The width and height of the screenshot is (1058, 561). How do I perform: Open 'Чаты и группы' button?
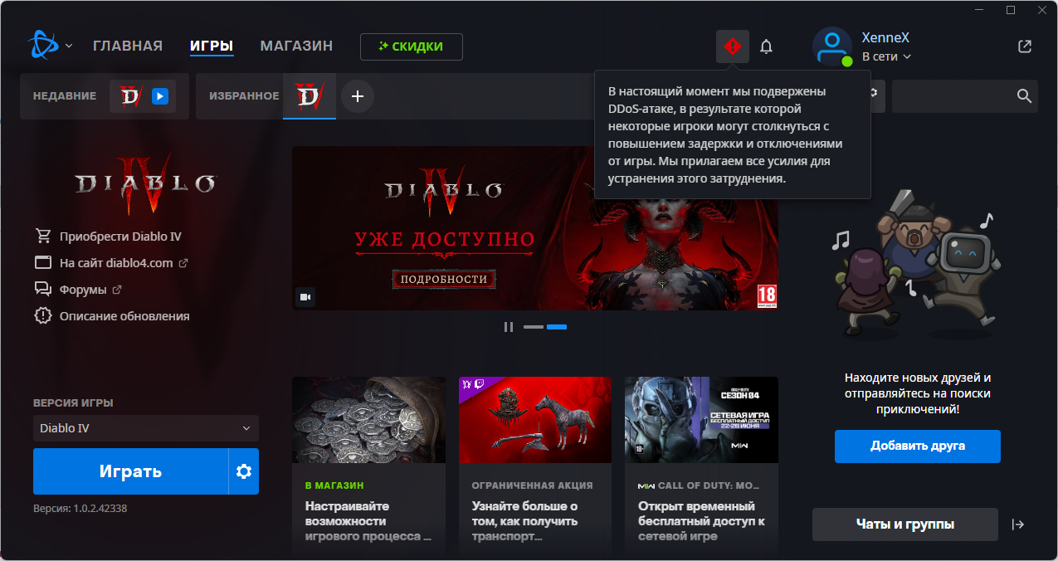[x=905, y=524]
